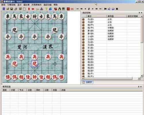Jump to last move in playback controls
The width and height of the screenshot is (144, 115).
[101, 9]
